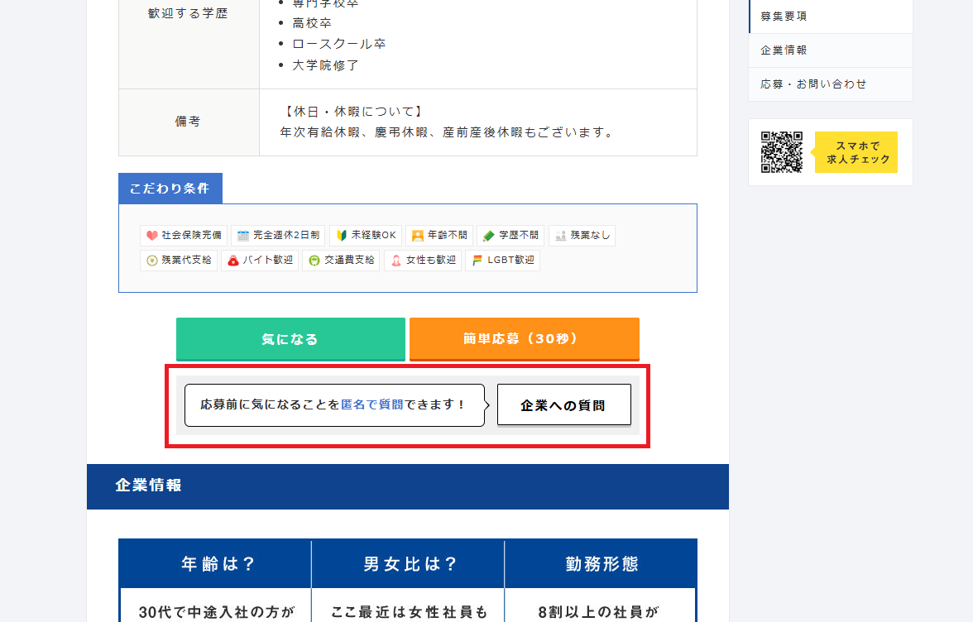The height and width of the screenshot is (622, 973).
Task: Click the yen coin icon for 残業代支給
Action: pos(151,261)
